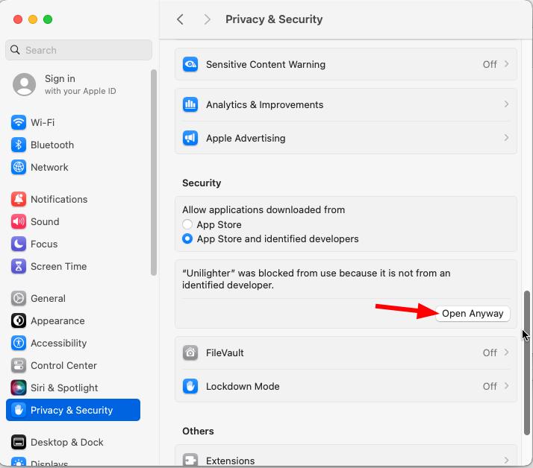Open Extensions row chevron

coord(506,461)
